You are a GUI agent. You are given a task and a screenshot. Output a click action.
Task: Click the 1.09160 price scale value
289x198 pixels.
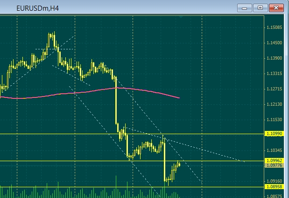274,181
